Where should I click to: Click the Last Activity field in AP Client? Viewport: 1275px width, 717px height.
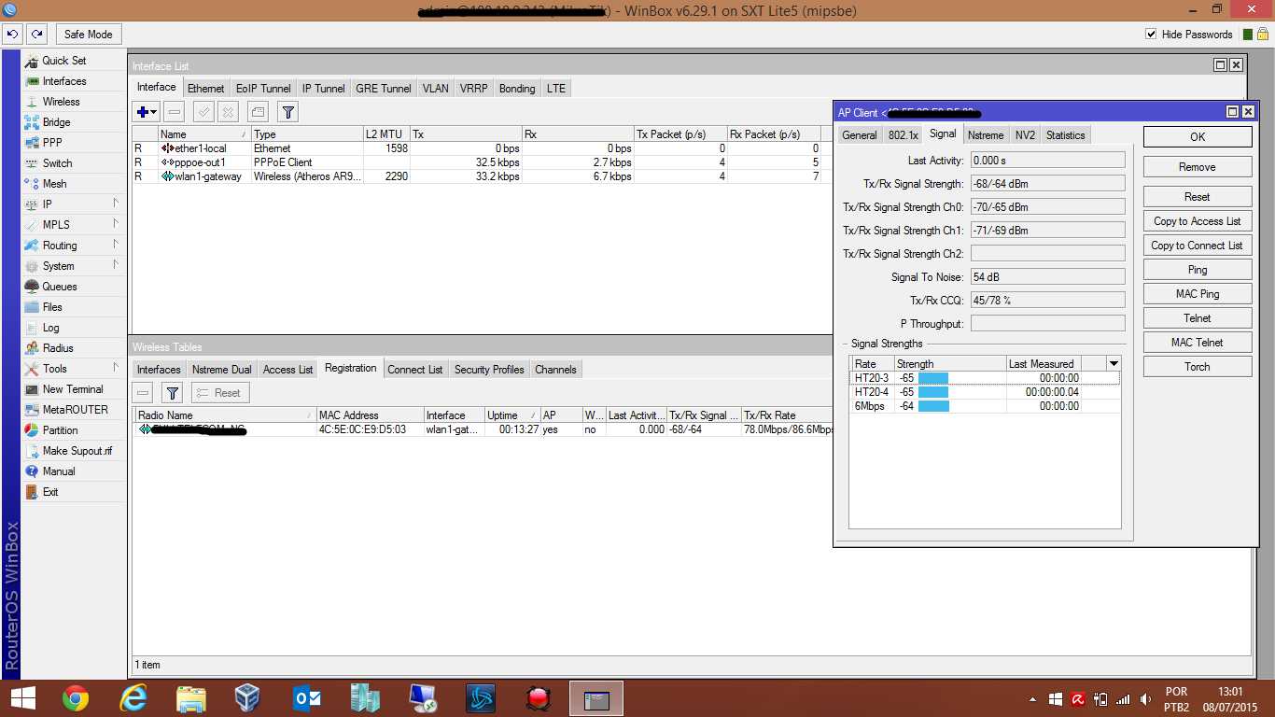tap(1047, 161)
